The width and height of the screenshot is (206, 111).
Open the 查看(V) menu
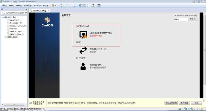tap(19, 5)
